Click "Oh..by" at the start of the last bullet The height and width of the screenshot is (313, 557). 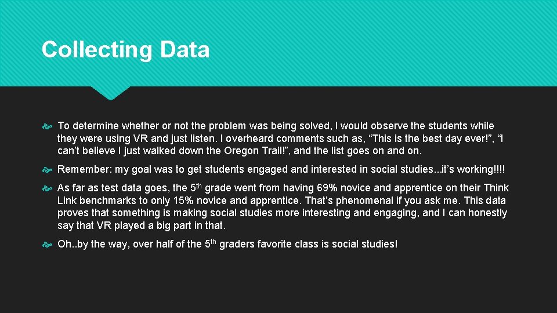[x=73, y=245]
